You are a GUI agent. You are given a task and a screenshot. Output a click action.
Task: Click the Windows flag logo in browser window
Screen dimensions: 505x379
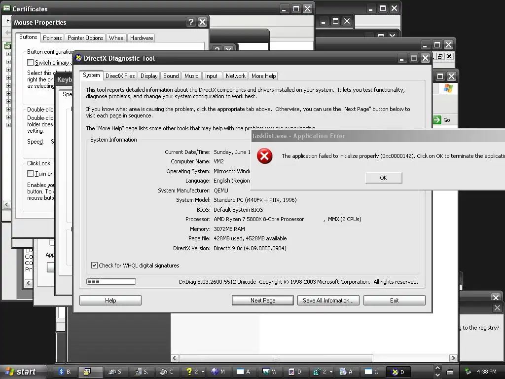click(448, 88)
